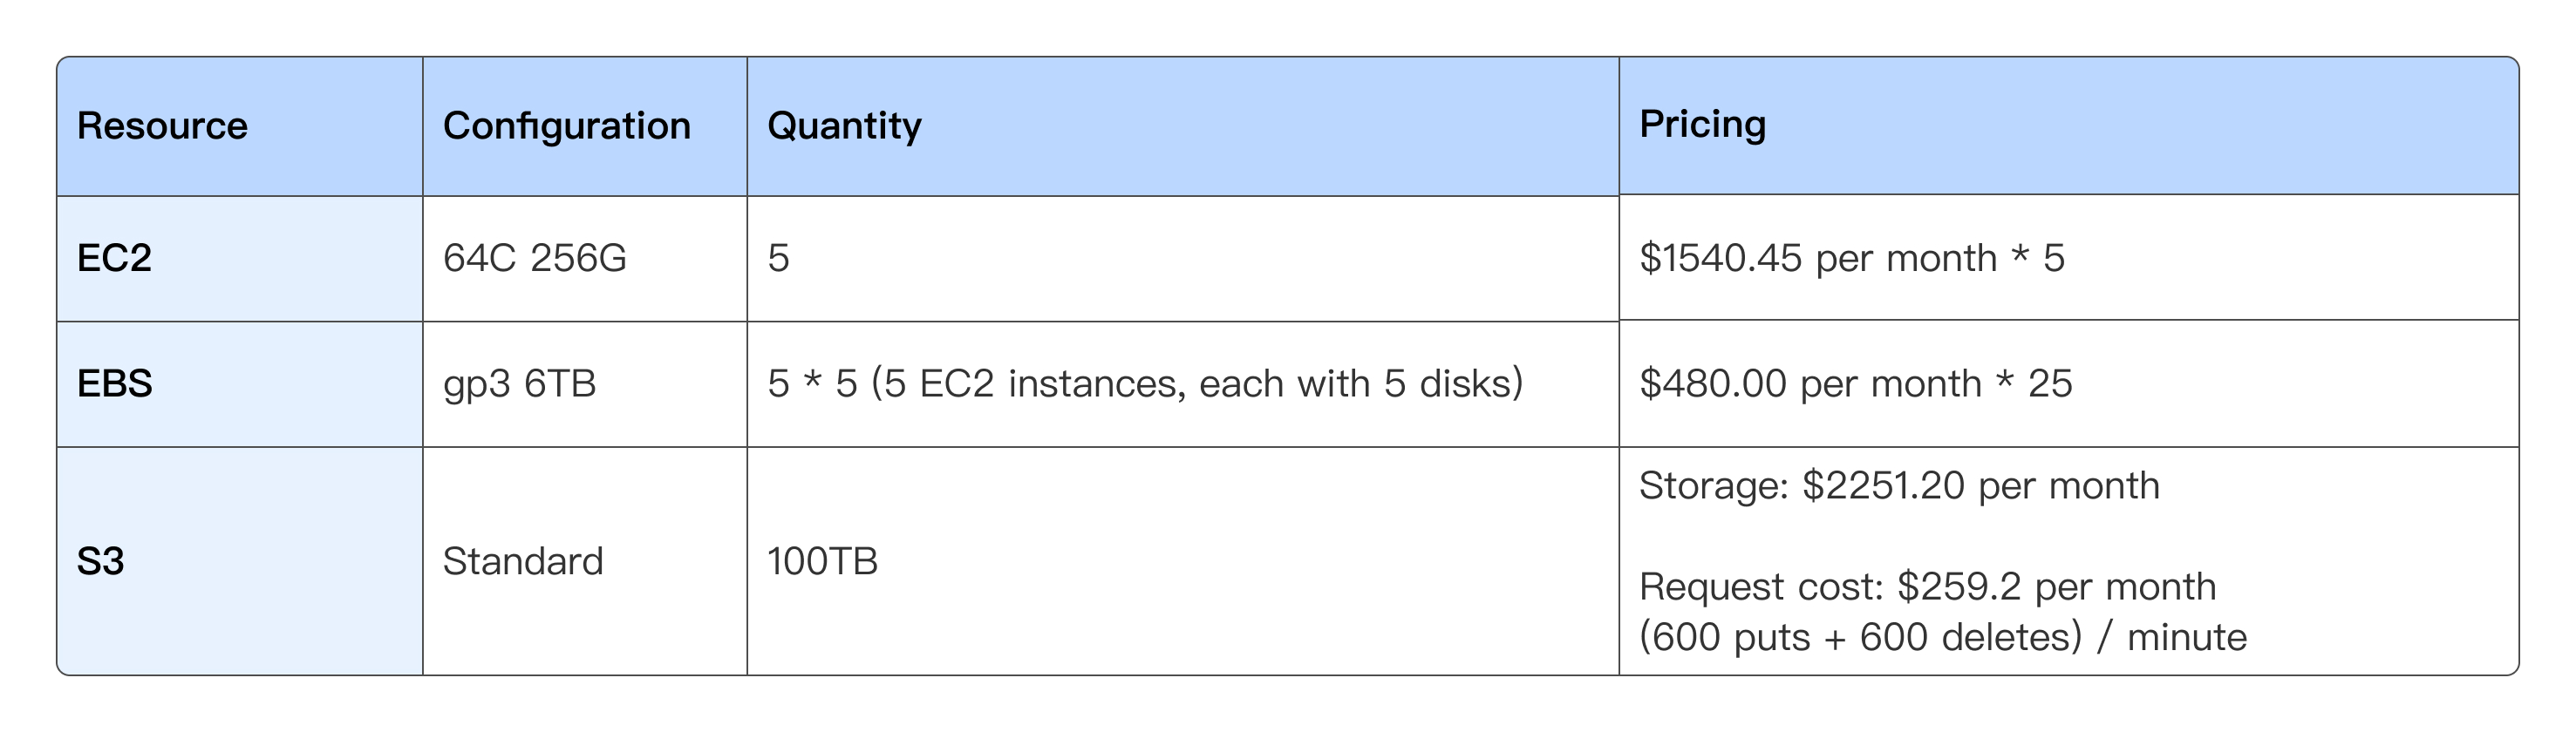Image resolution: width=2576 pixels, height=732 pixels.
Task: Select the $480.00 per month pricing text
Action: pos(1810,383)
